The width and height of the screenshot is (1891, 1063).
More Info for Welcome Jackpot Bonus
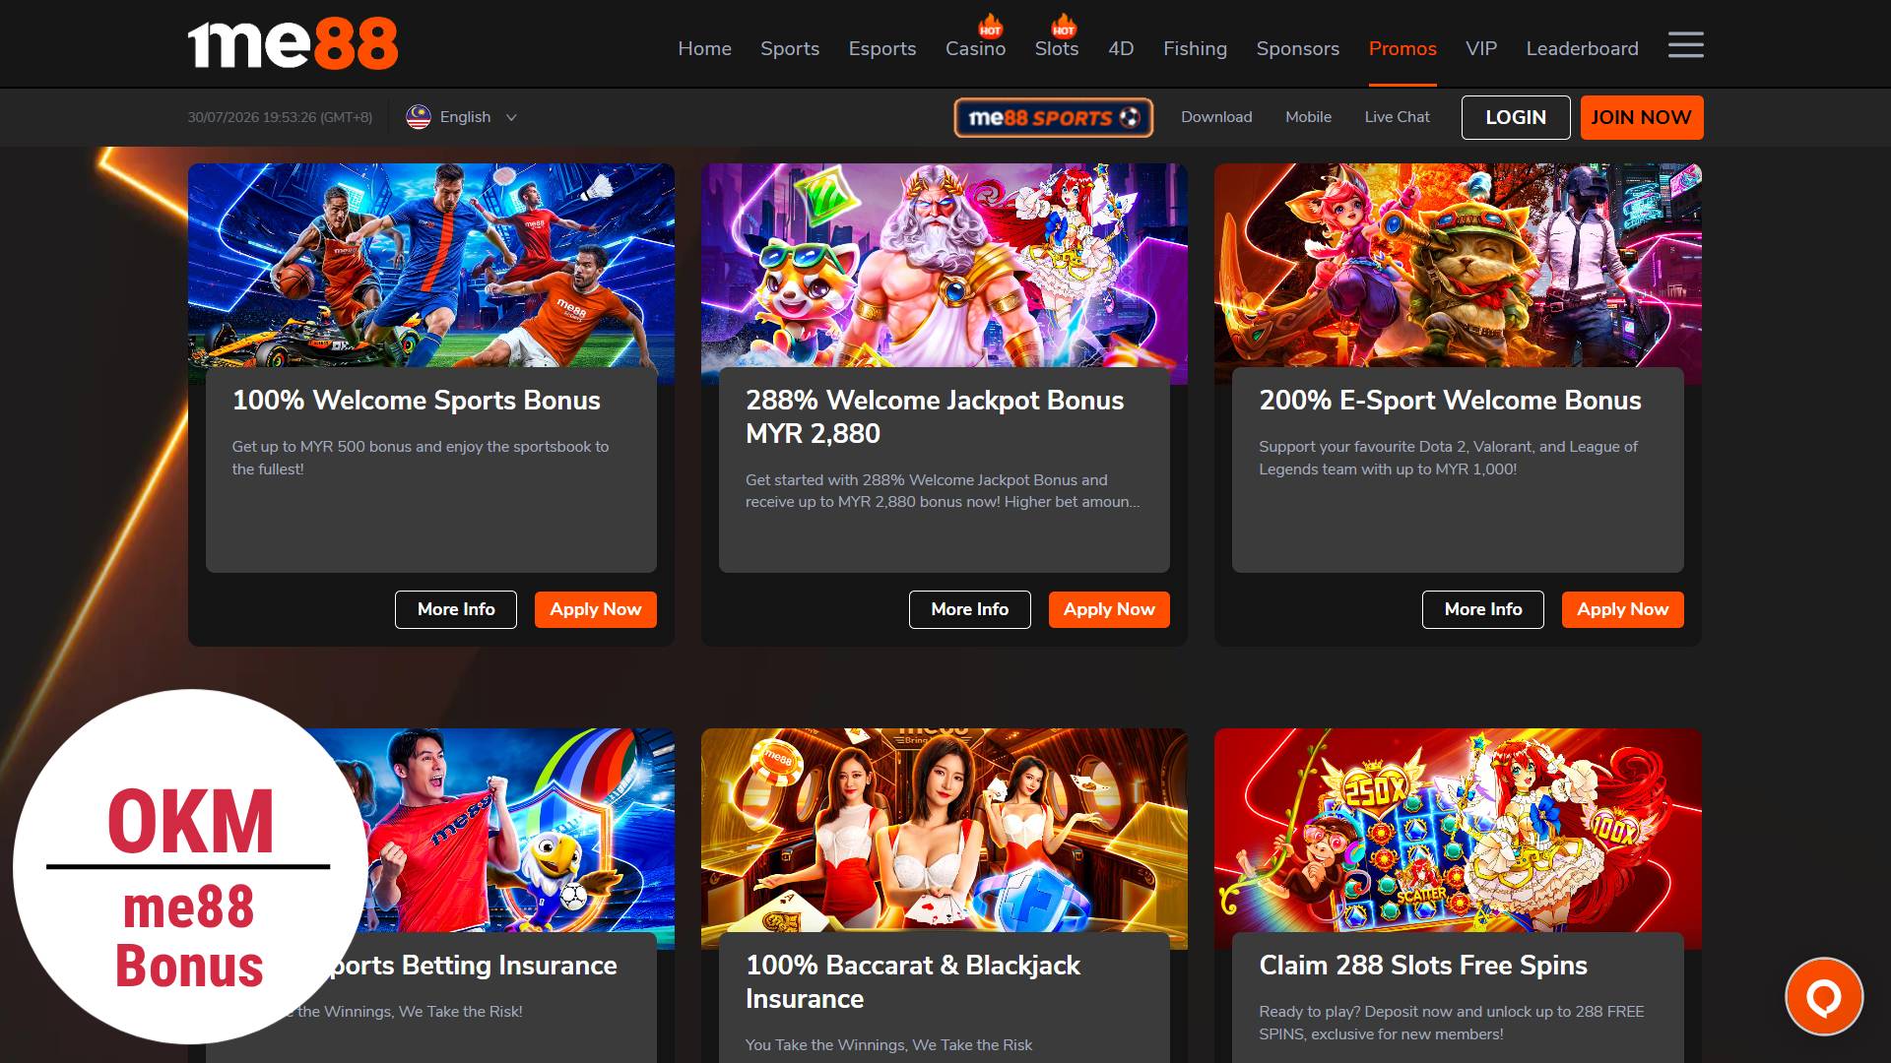[970, 609]
